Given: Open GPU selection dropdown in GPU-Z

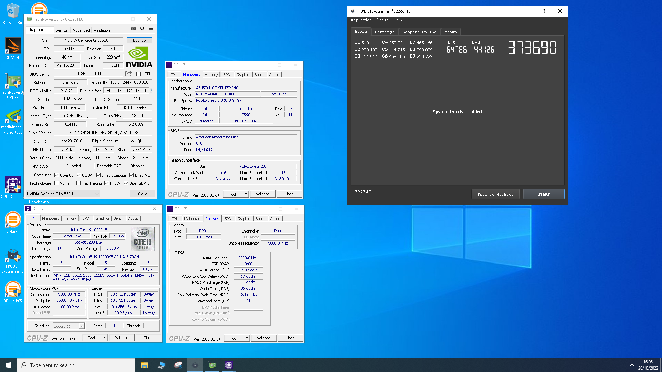Looking at the screenshot, I should click(x=63, y=194).
